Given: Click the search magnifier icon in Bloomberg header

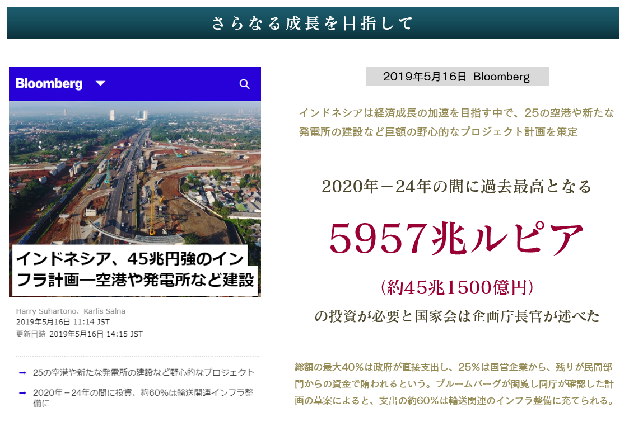Looking at the screenshot, I should (244, 84).
